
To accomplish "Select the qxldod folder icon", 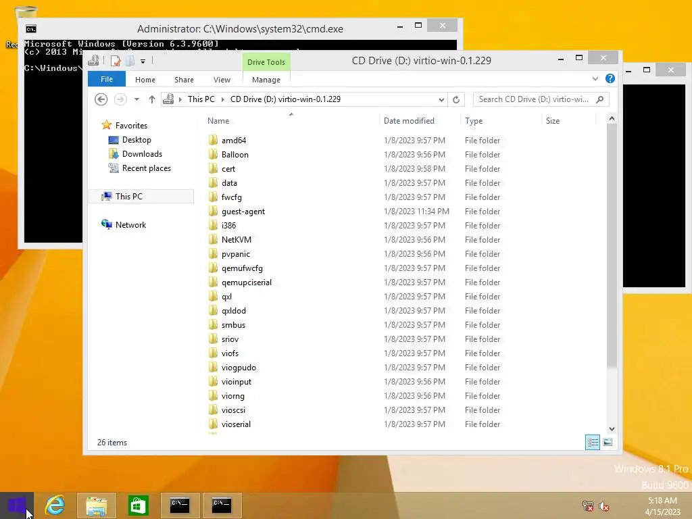I will coord(213,311).
